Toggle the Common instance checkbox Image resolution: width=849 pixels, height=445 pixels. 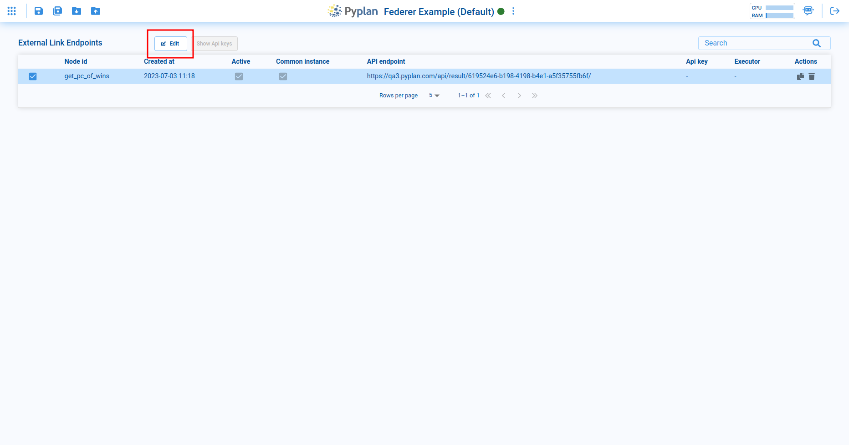(x=283, y=76)
